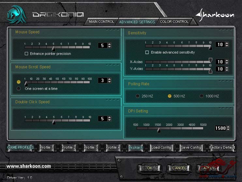Click the Sharkoon brand logo

[x=215, y=15]
